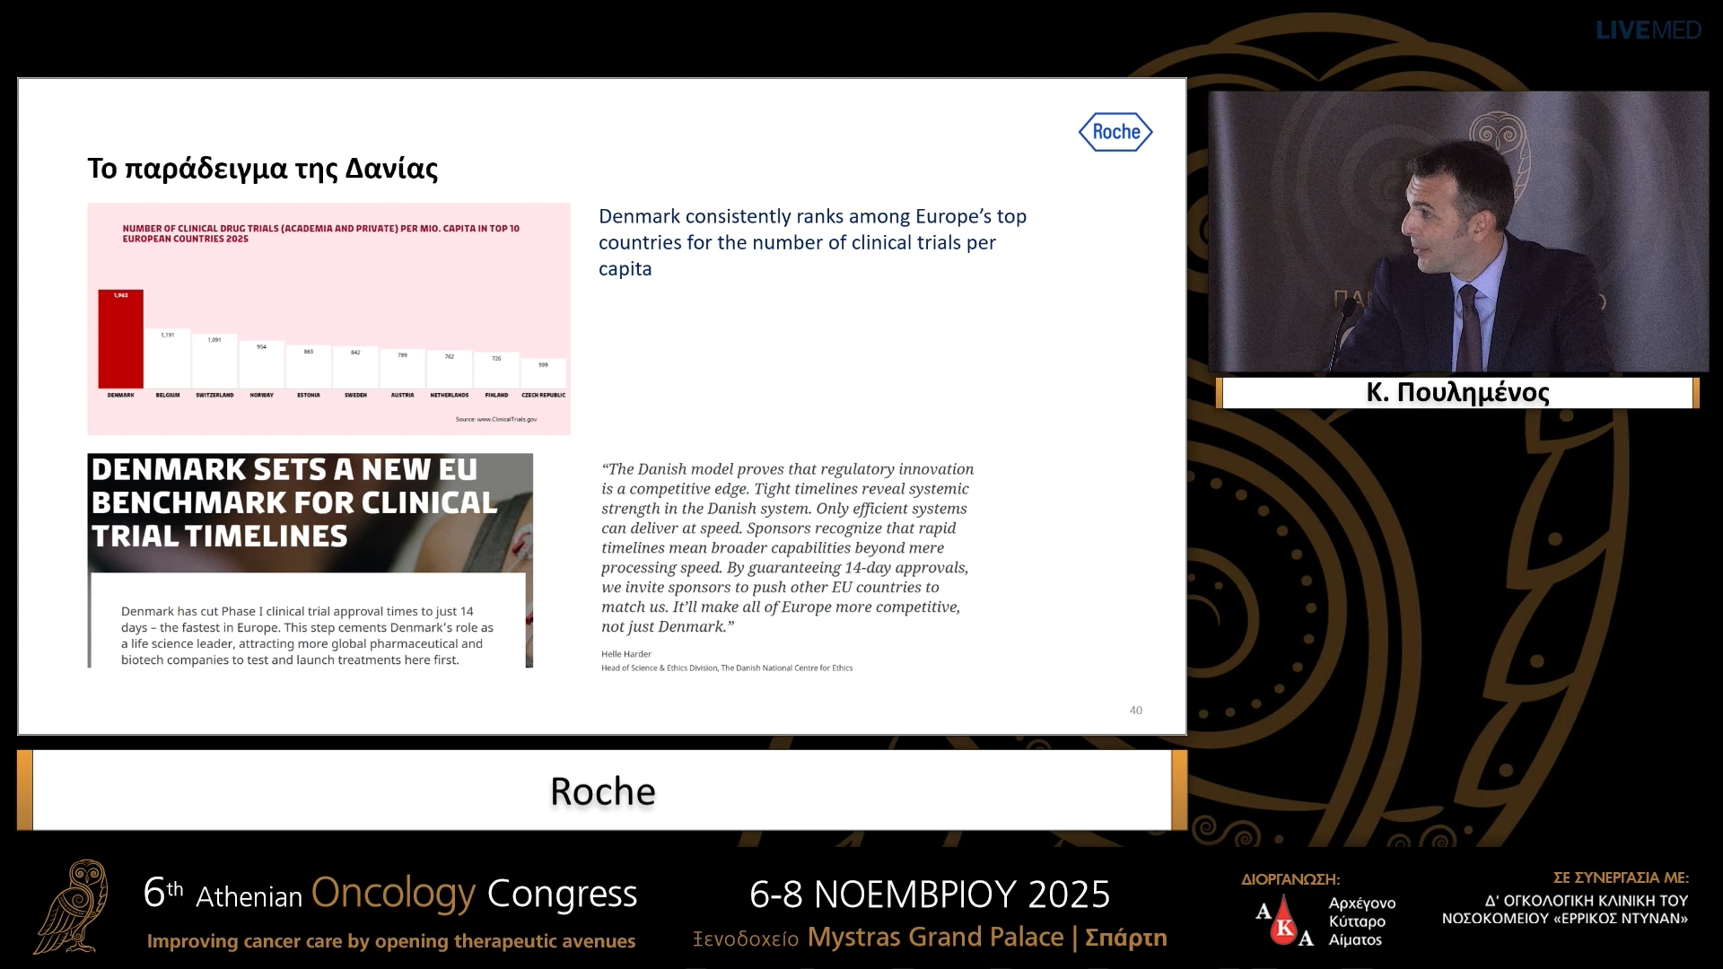Viewport: 1723px width, 969px height.
Task: Click the 'Roche' sponsor caption below slide
Action: (602, 790)
